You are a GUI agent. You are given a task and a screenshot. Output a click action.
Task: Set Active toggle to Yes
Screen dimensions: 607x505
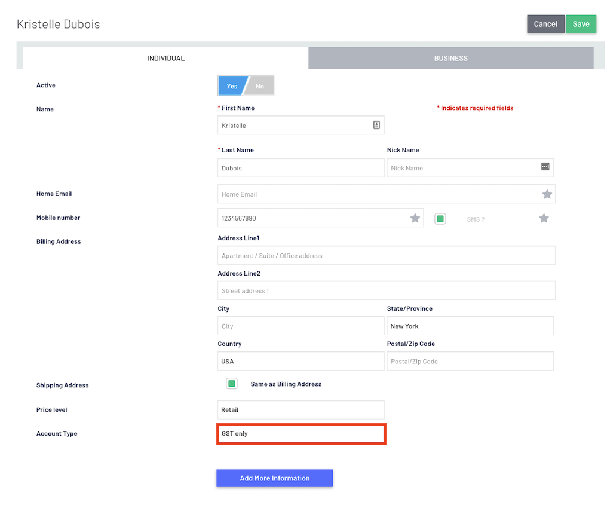(x=232, y=86)
